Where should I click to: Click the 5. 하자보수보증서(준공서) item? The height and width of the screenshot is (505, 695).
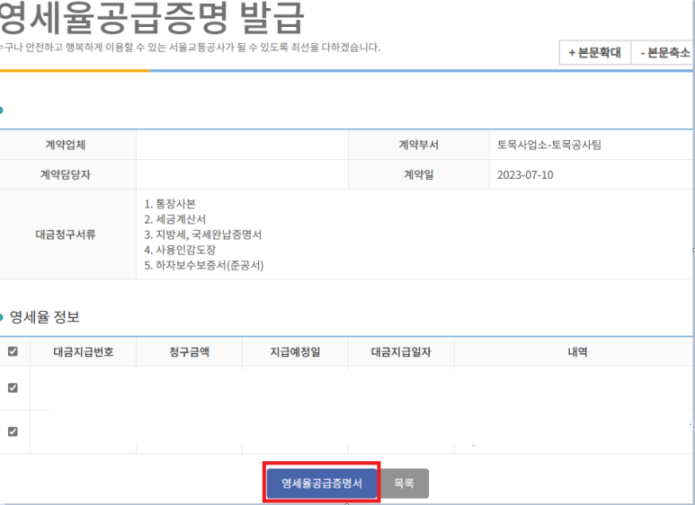204,265
